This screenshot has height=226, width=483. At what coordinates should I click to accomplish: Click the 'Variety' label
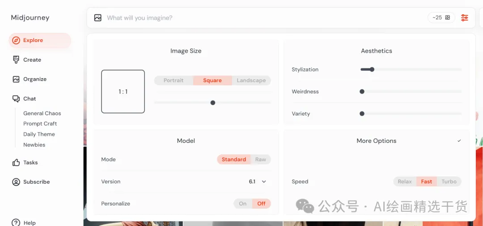point(301,114)
